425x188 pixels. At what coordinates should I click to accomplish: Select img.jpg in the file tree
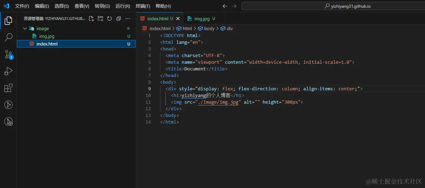point(47,36)
